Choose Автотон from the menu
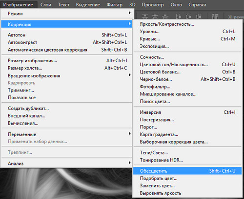Image resolution: width=244 pixels, height=199 pixels. (x=67, y=35)
